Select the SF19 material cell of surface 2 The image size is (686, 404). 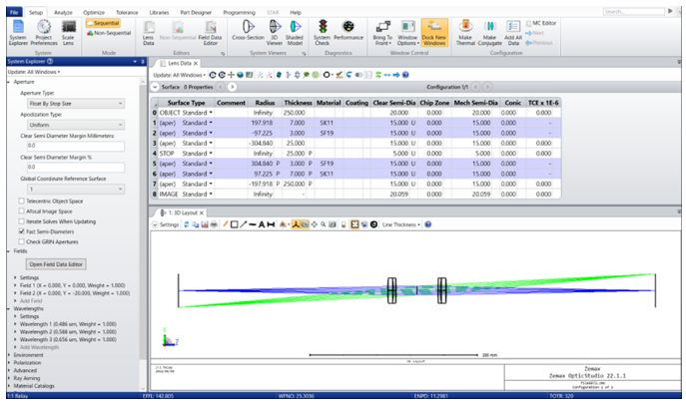coord(329,133)
